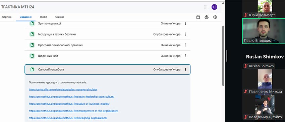Open three-dot menu for Самостійна робота
This screenshot has height=122, width=285.
coord(185,69)
